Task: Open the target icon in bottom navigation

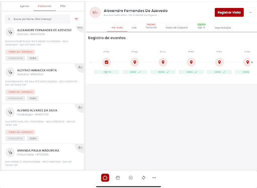Action: tap(131, 178)
